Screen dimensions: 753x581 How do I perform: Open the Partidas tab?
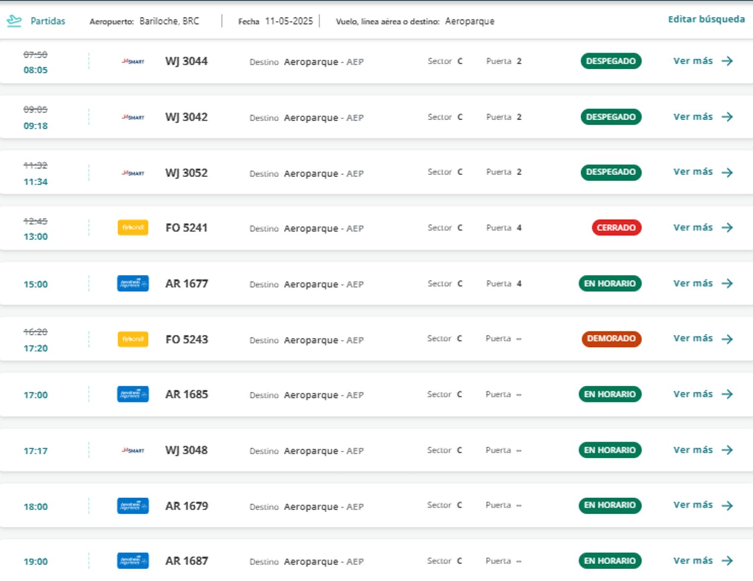tap(48, 21)
